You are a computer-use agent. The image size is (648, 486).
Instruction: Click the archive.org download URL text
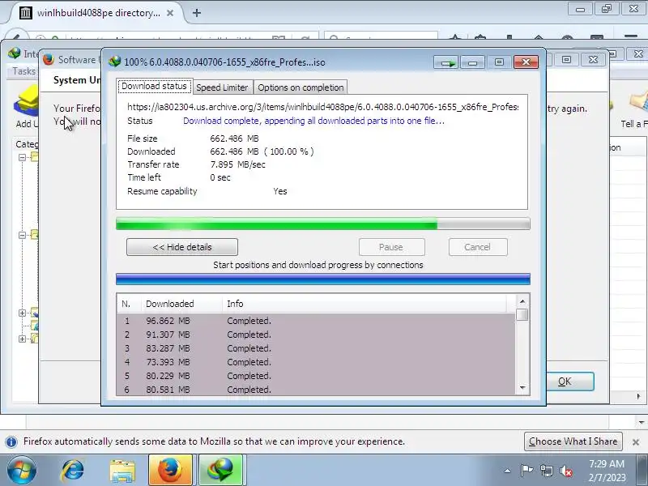322,107
